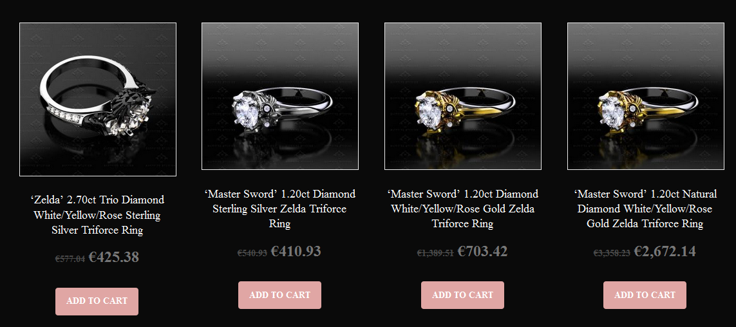Click the crossed-out €1,389.51 original price
736x327 pixels.
click(435, 253)
